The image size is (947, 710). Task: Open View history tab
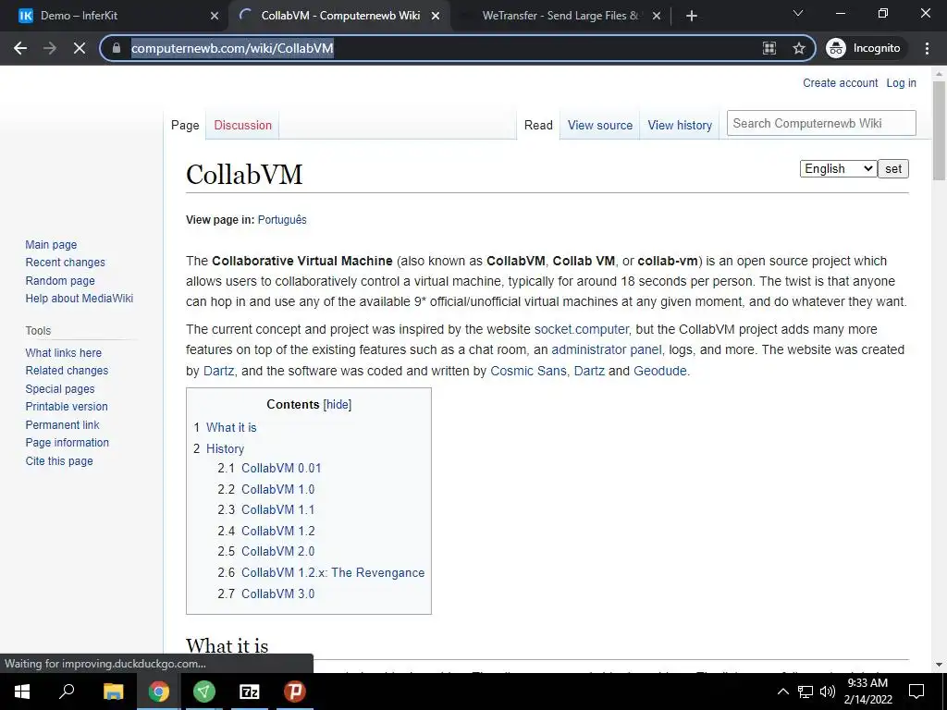[680, 126]
